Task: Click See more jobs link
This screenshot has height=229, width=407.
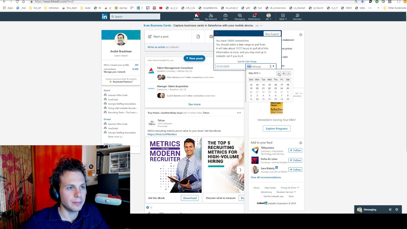Action: (x=194, y=104)
